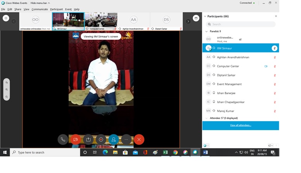
Task: Open Excel from taskbar
Action: coord(165,153)
